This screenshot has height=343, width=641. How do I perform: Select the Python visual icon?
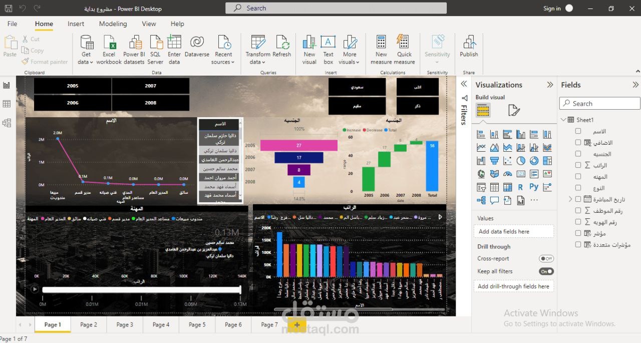click(534, 187)
